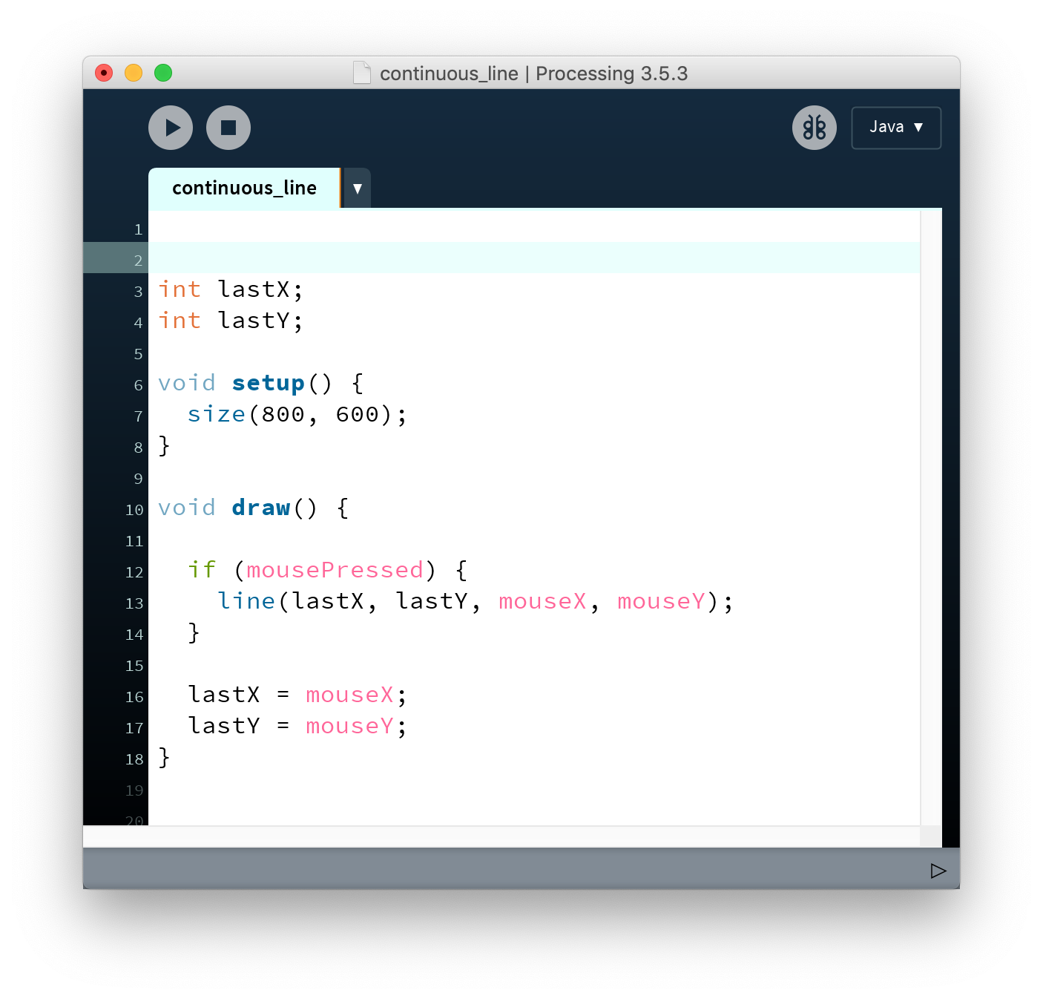Minimize the window with the yellow button

click(x=134, y=73)
